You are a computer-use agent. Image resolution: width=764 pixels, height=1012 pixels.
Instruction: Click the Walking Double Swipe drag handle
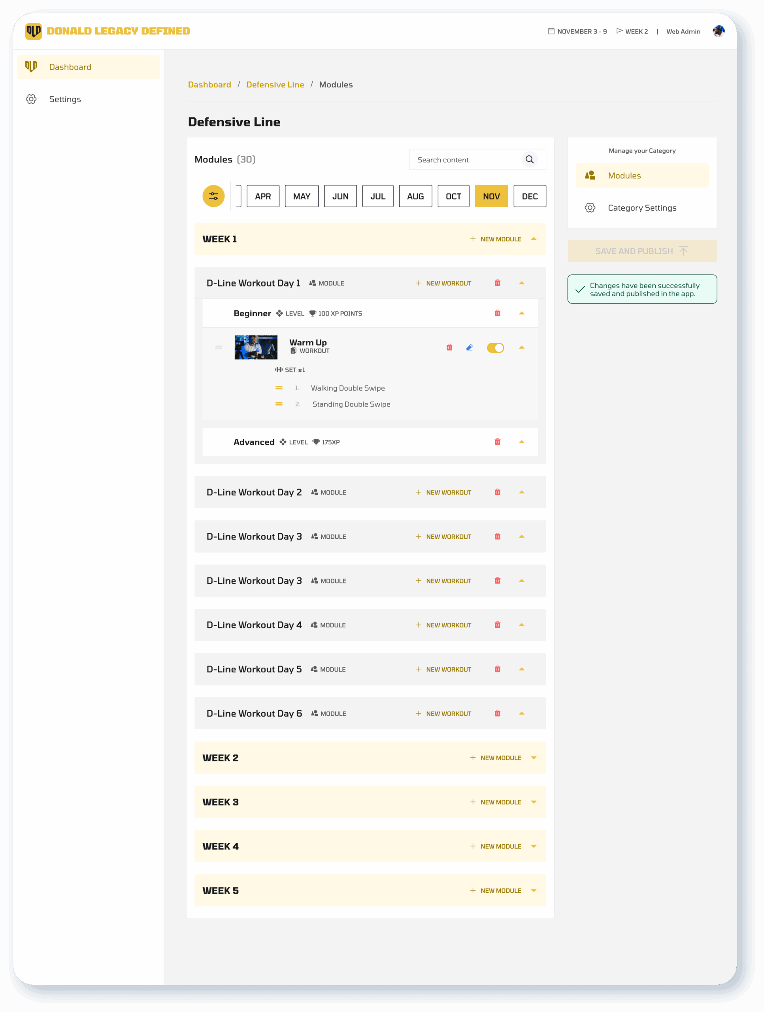coord(279,388)
